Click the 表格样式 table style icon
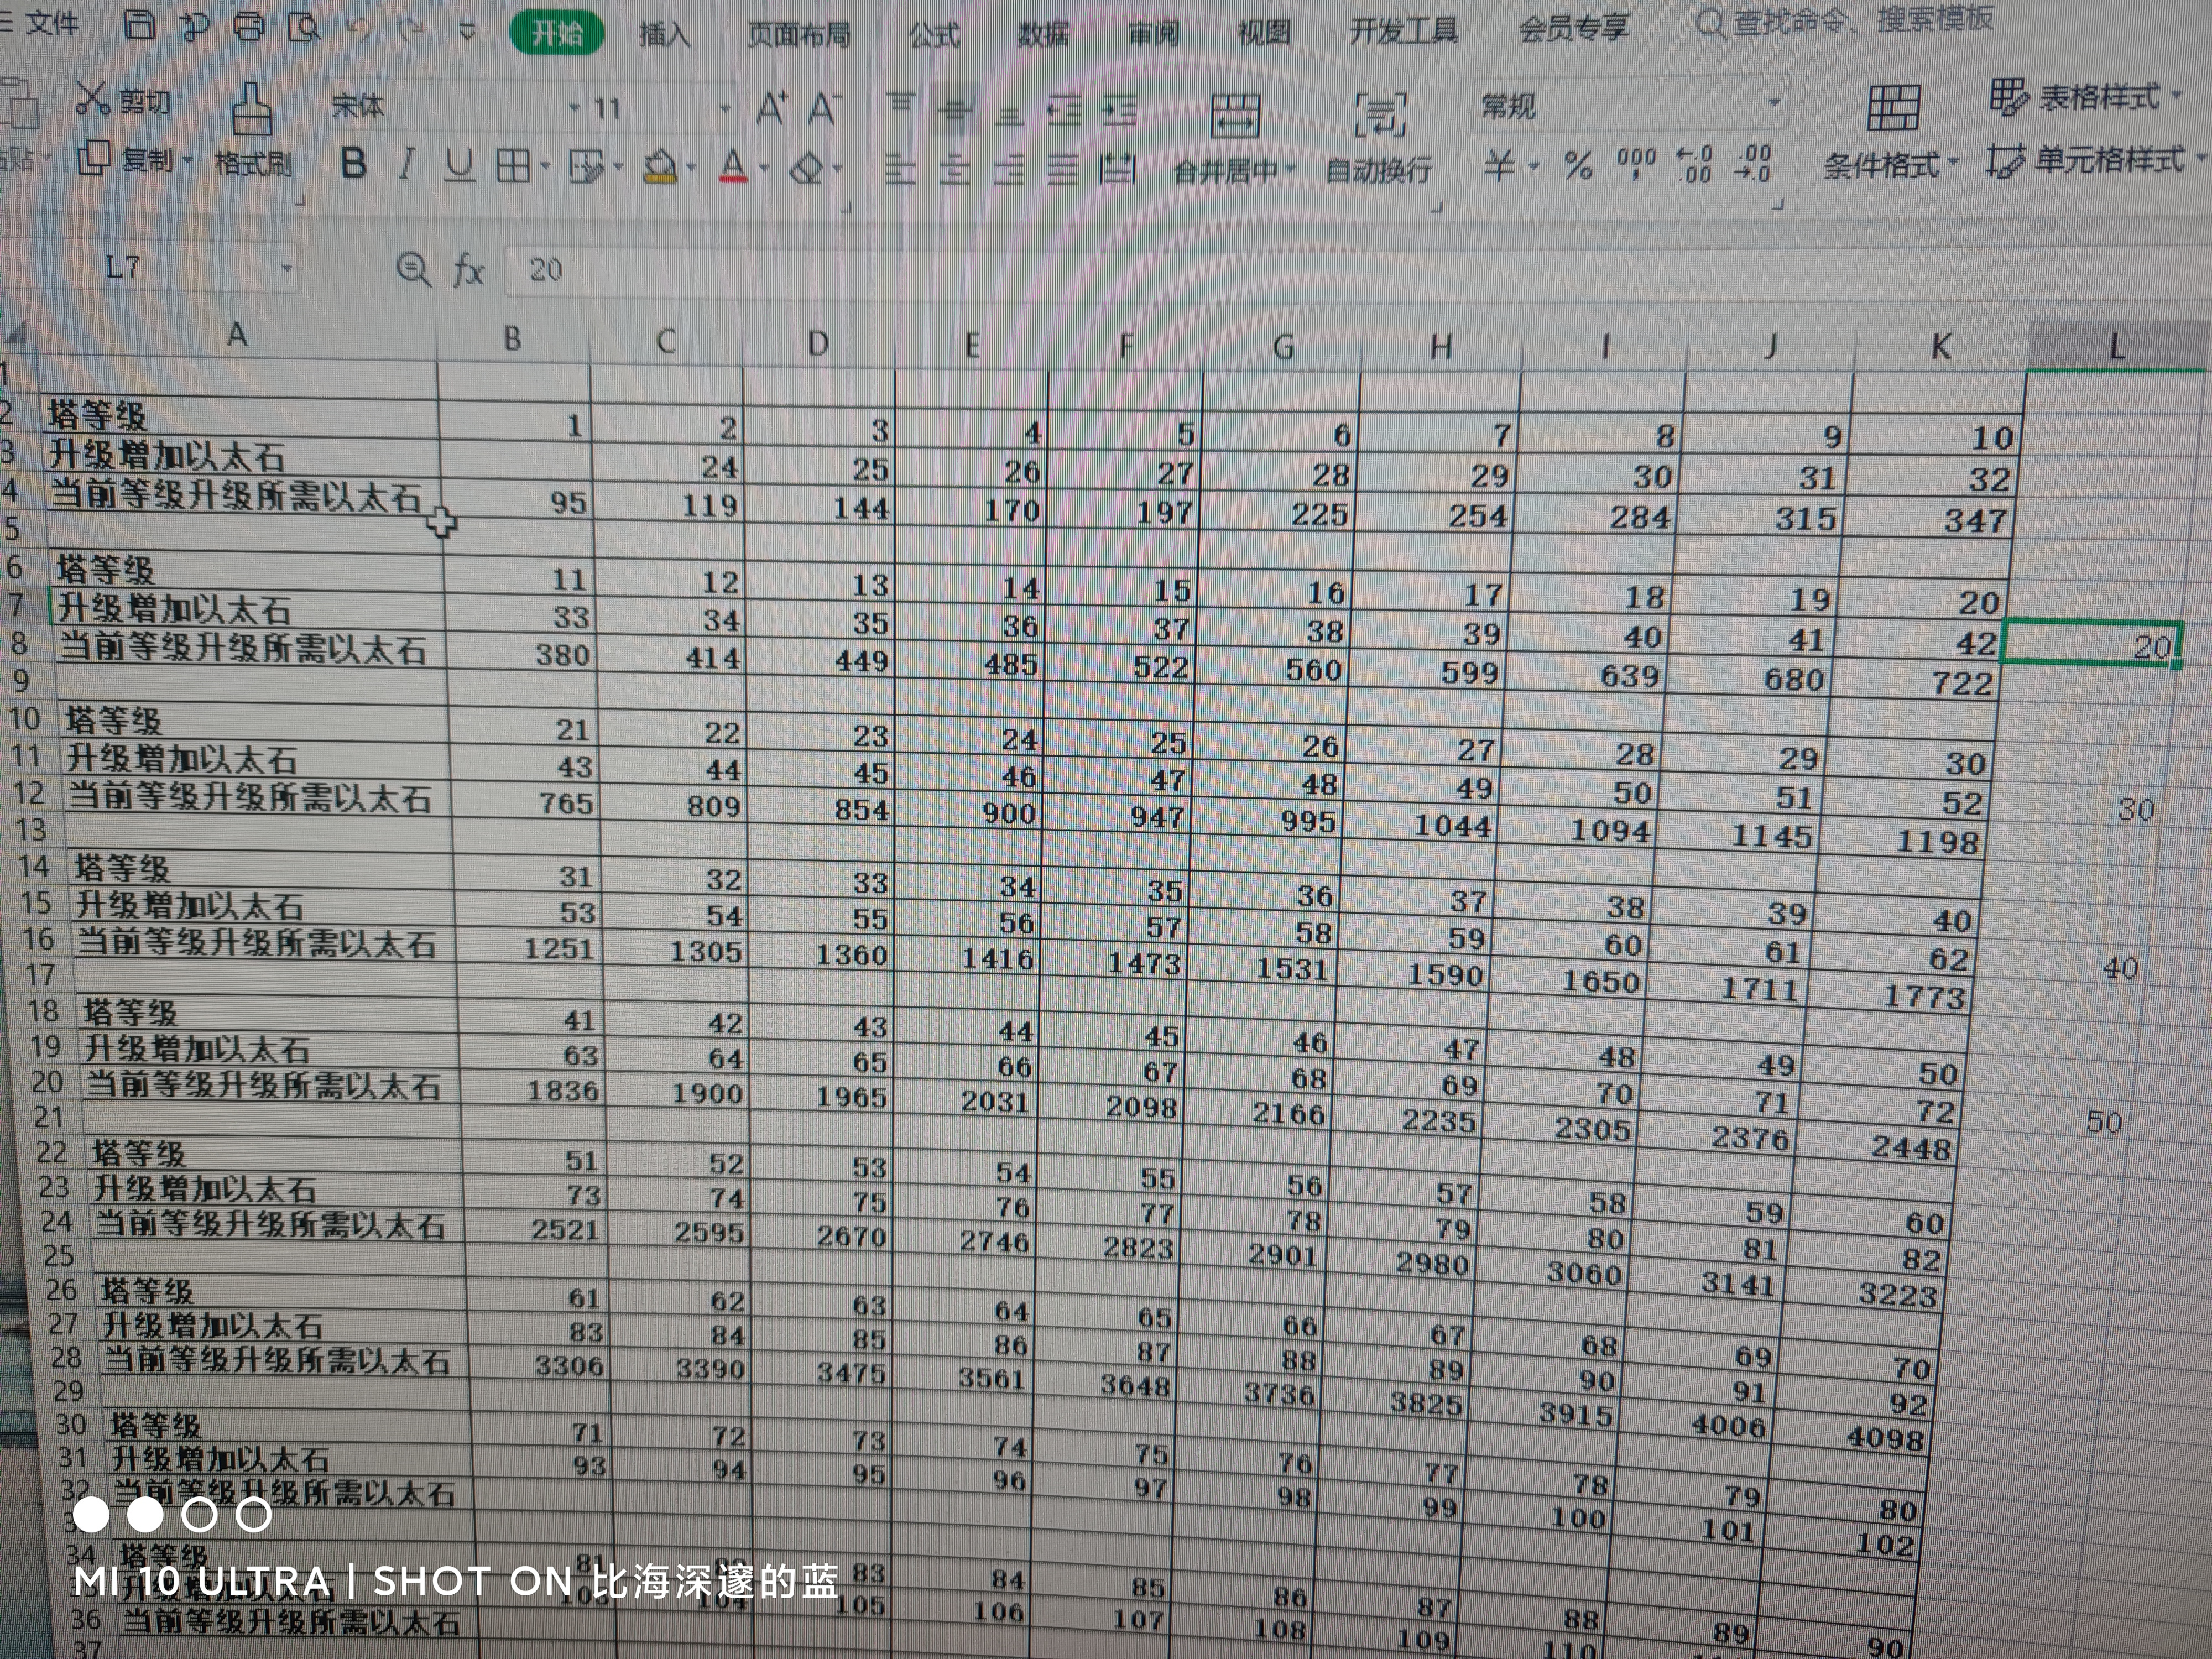2212x1659 pixels. pyautogui.click(x=2008, y=97)
